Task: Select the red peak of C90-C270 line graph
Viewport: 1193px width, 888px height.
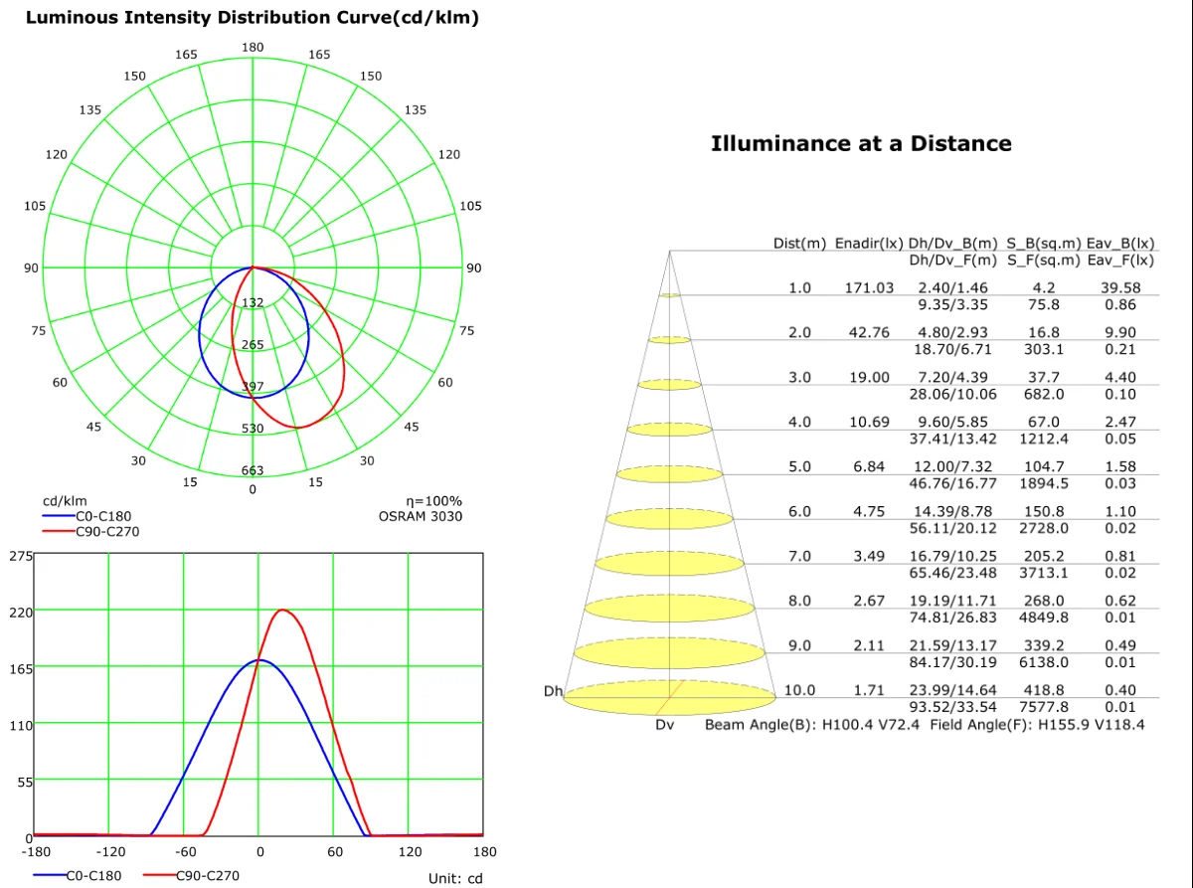Action: coord(283,610)
